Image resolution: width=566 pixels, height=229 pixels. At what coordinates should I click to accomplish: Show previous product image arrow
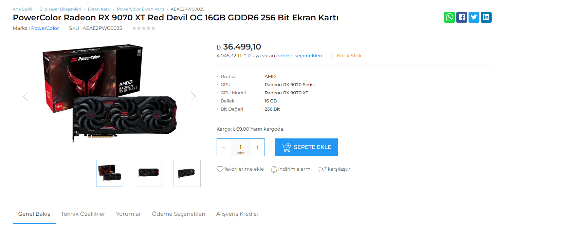tap(26, 97)
